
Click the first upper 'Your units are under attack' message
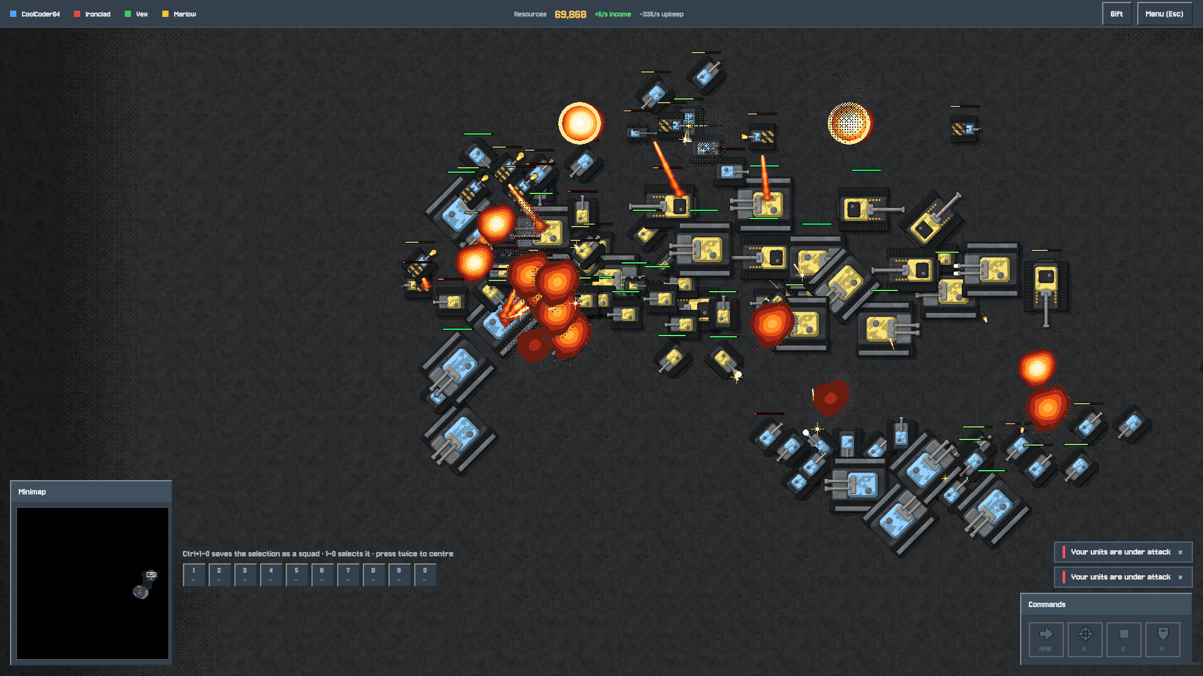pos(1120,552)
